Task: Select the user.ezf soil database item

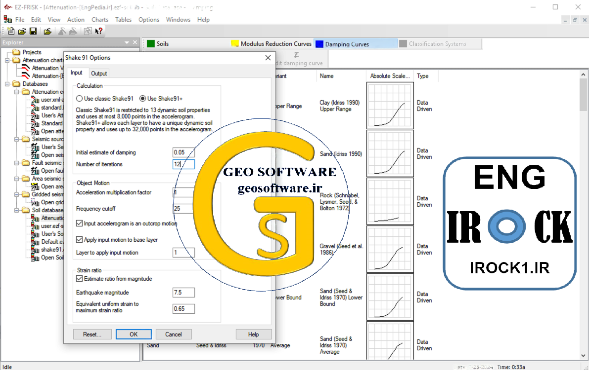Action: coord(47,225)
